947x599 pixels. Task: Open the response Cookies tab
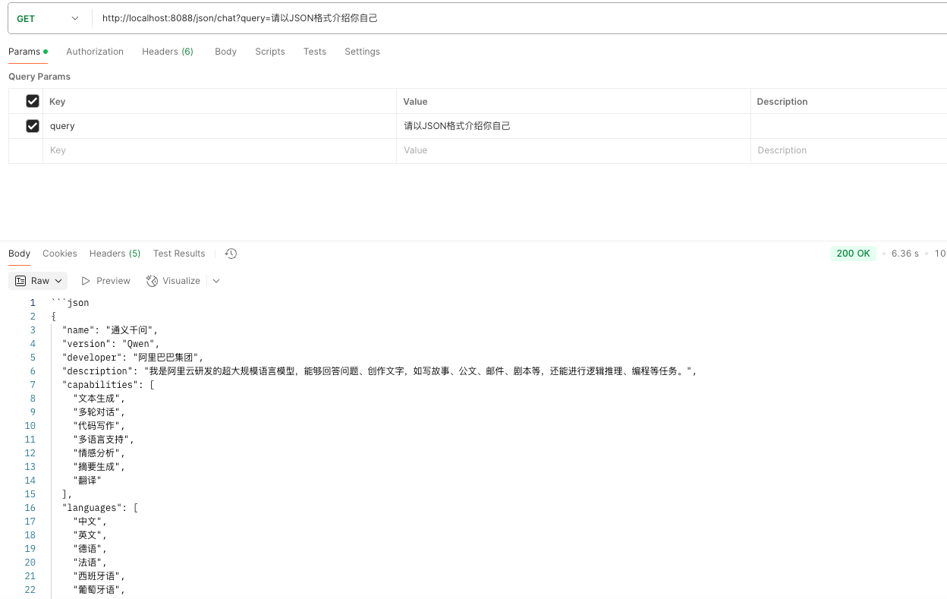pos(60,254)
